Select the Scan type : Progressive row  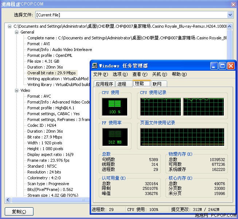click(x=48, y=184)
